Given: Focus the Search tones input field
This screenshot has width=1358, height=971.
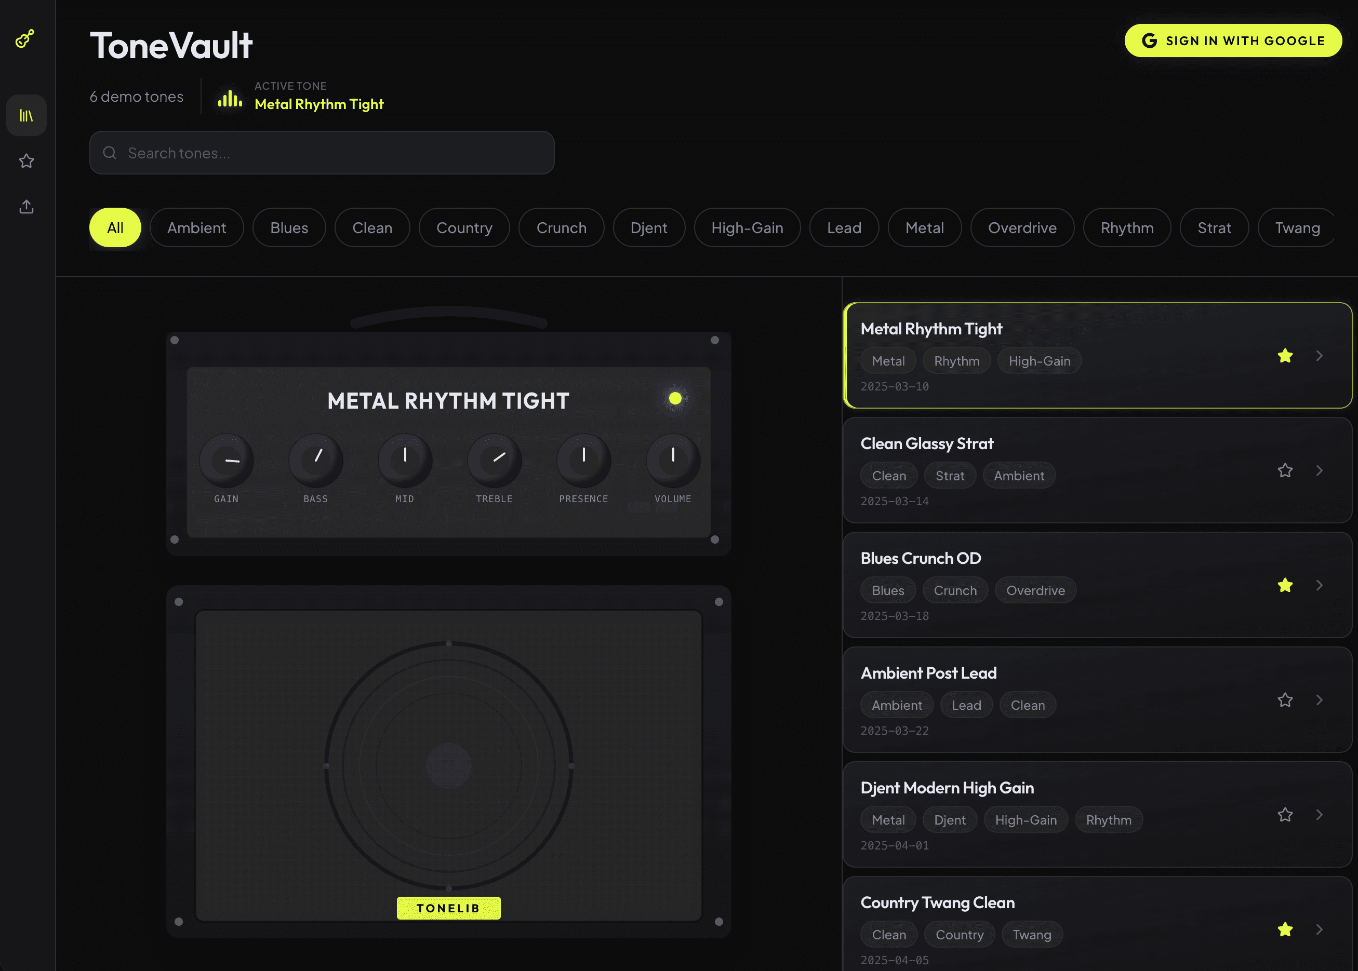Looking at the screenshot, I should (x=335, y=153).
